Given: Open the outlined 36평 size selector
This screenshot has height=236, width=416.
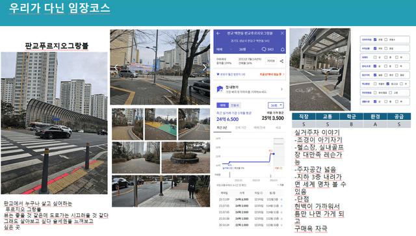Looking at the screenshot, I should (x=276, y=105).
